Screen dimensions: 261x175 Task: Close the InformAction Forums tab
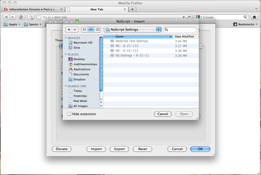61,9
